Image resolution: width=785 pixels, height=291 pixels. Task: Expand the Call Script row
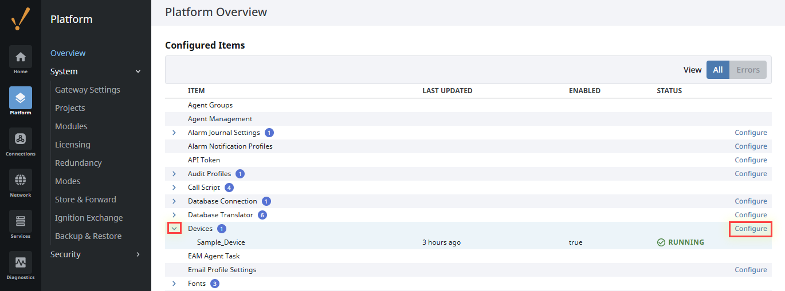(x=174, y=188)
